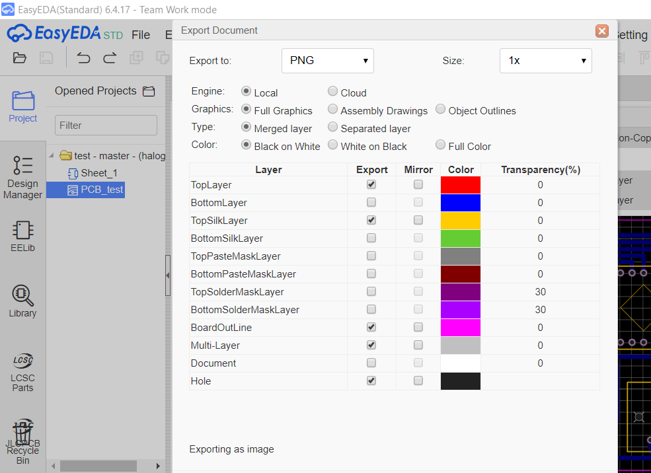
Task: Close the Export Document dialog
Action: coord(601,30)
